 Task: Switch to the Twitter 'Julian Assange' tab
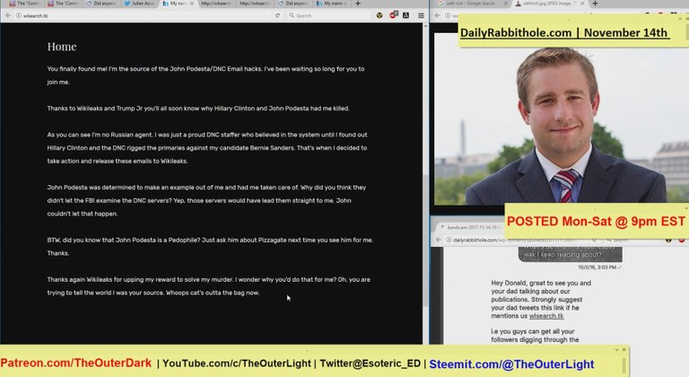(x=140, y=4)
